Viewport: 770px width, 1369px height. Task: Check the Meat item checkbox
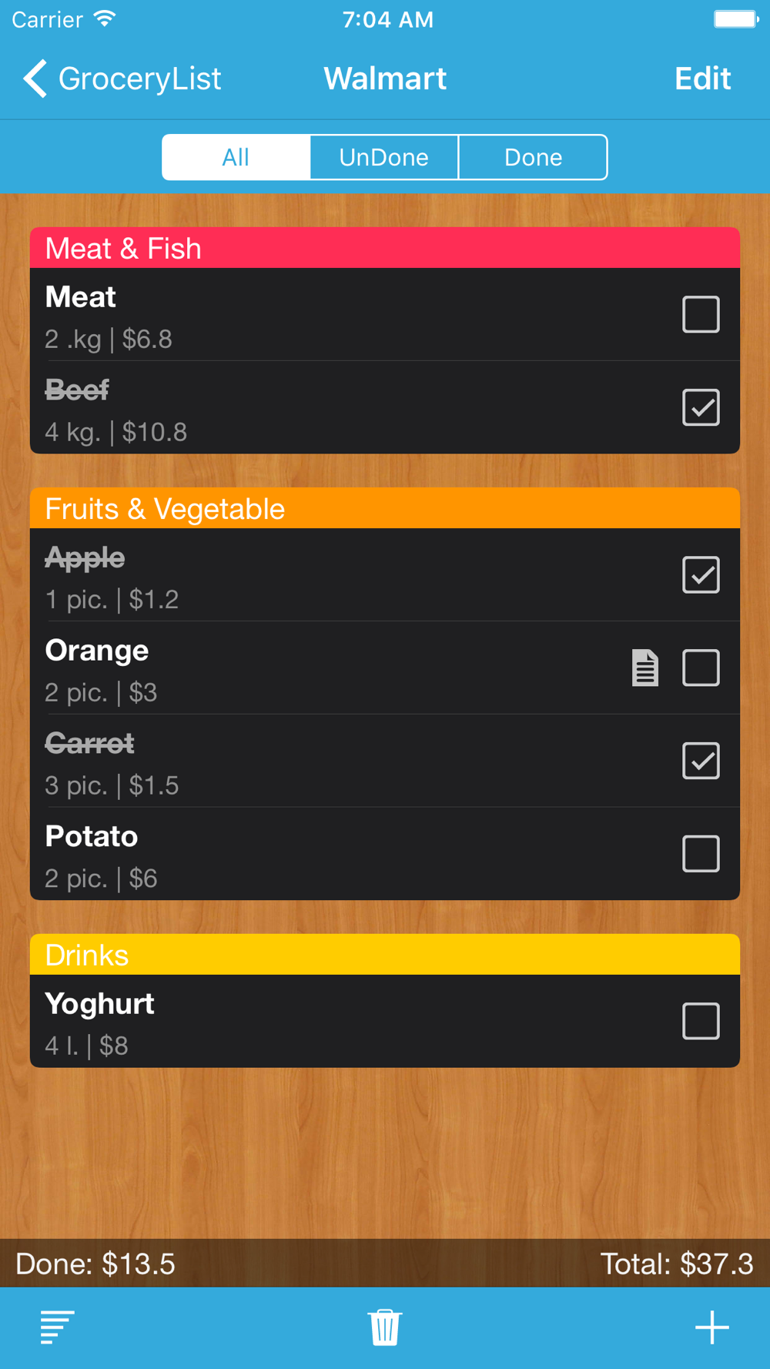click(x=701, y=314)
